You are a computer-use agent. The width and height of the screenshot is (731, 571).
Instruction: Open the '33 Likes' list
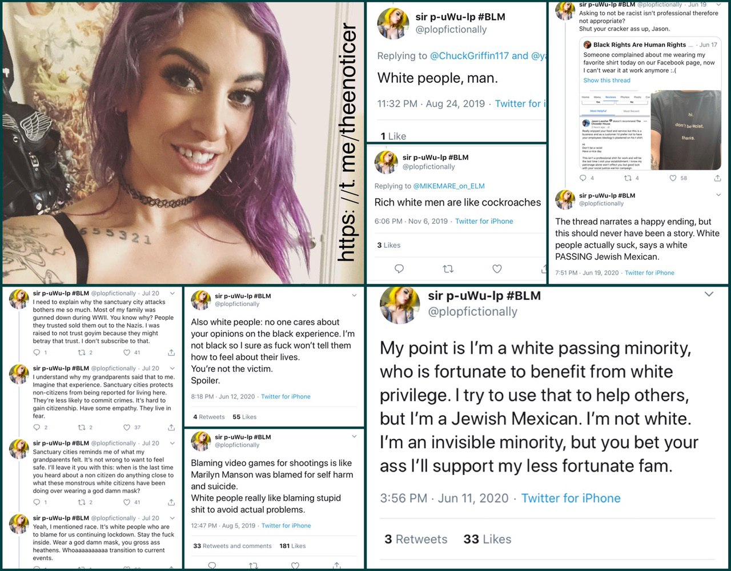point(487,539)
